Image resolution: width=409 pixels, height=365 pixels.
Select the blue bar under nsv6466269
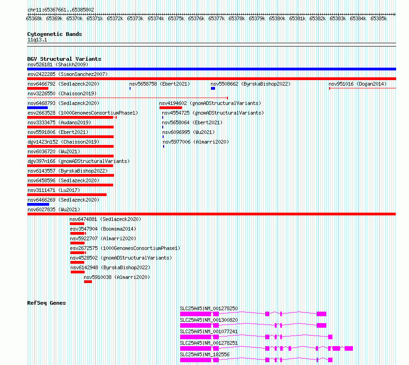(38, 204)
